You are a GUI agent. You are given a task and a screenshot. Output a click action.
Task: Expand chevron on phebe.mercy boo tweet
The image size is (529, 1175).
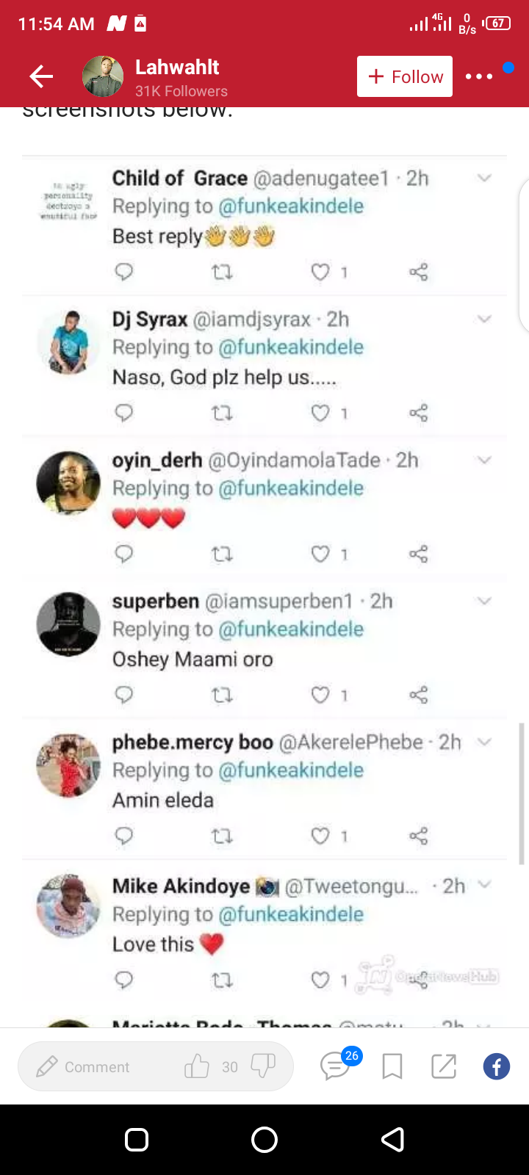pos(484,742)
